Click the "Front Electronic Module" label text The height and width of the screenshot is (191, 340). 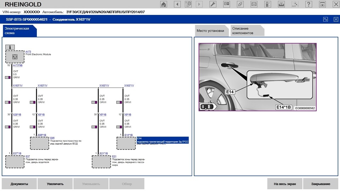click(x=38, y=54)
